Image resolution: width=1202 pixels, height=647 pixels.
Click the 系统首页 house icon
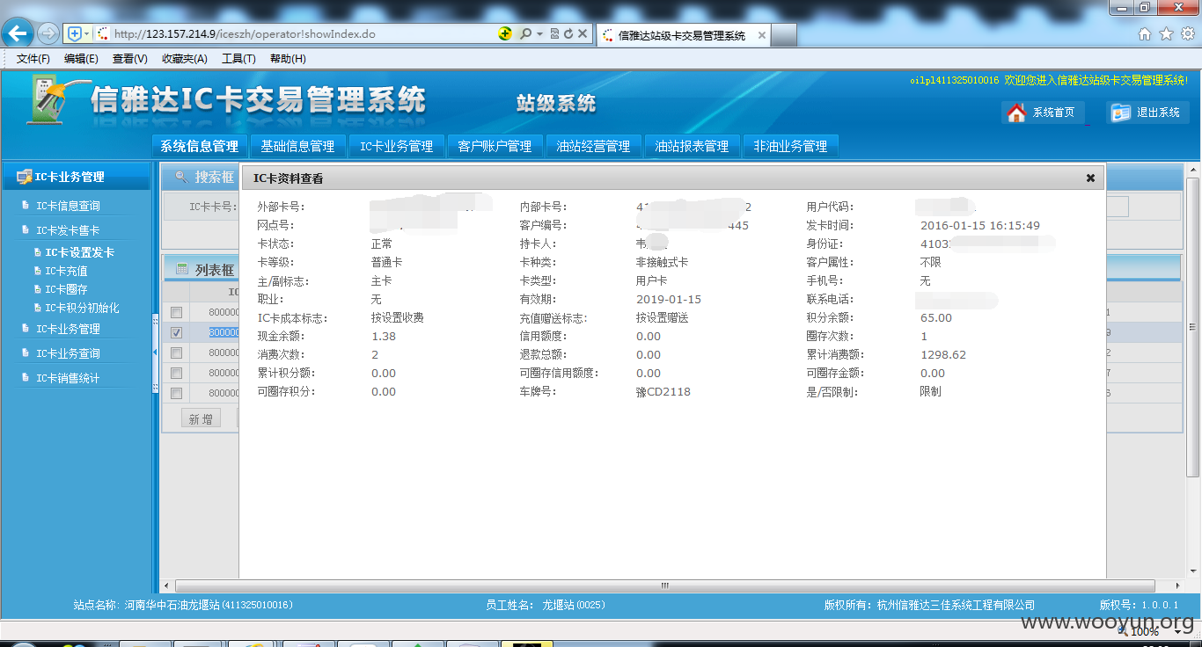click(x=1016, y=113)
